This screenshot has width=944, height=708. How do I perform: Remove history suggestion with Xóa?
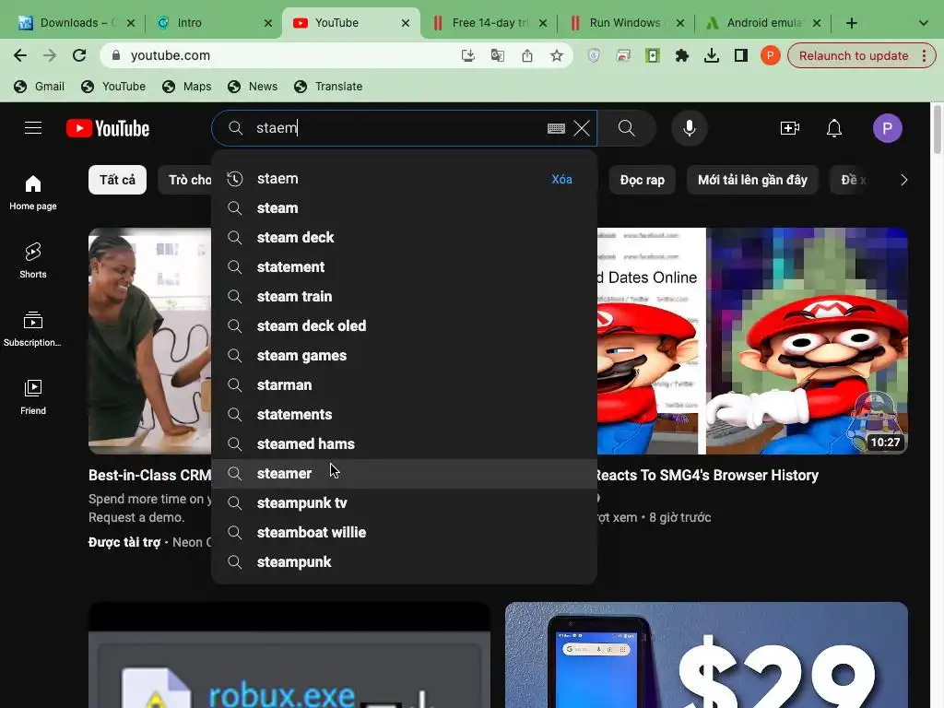[x=561, y=179]
